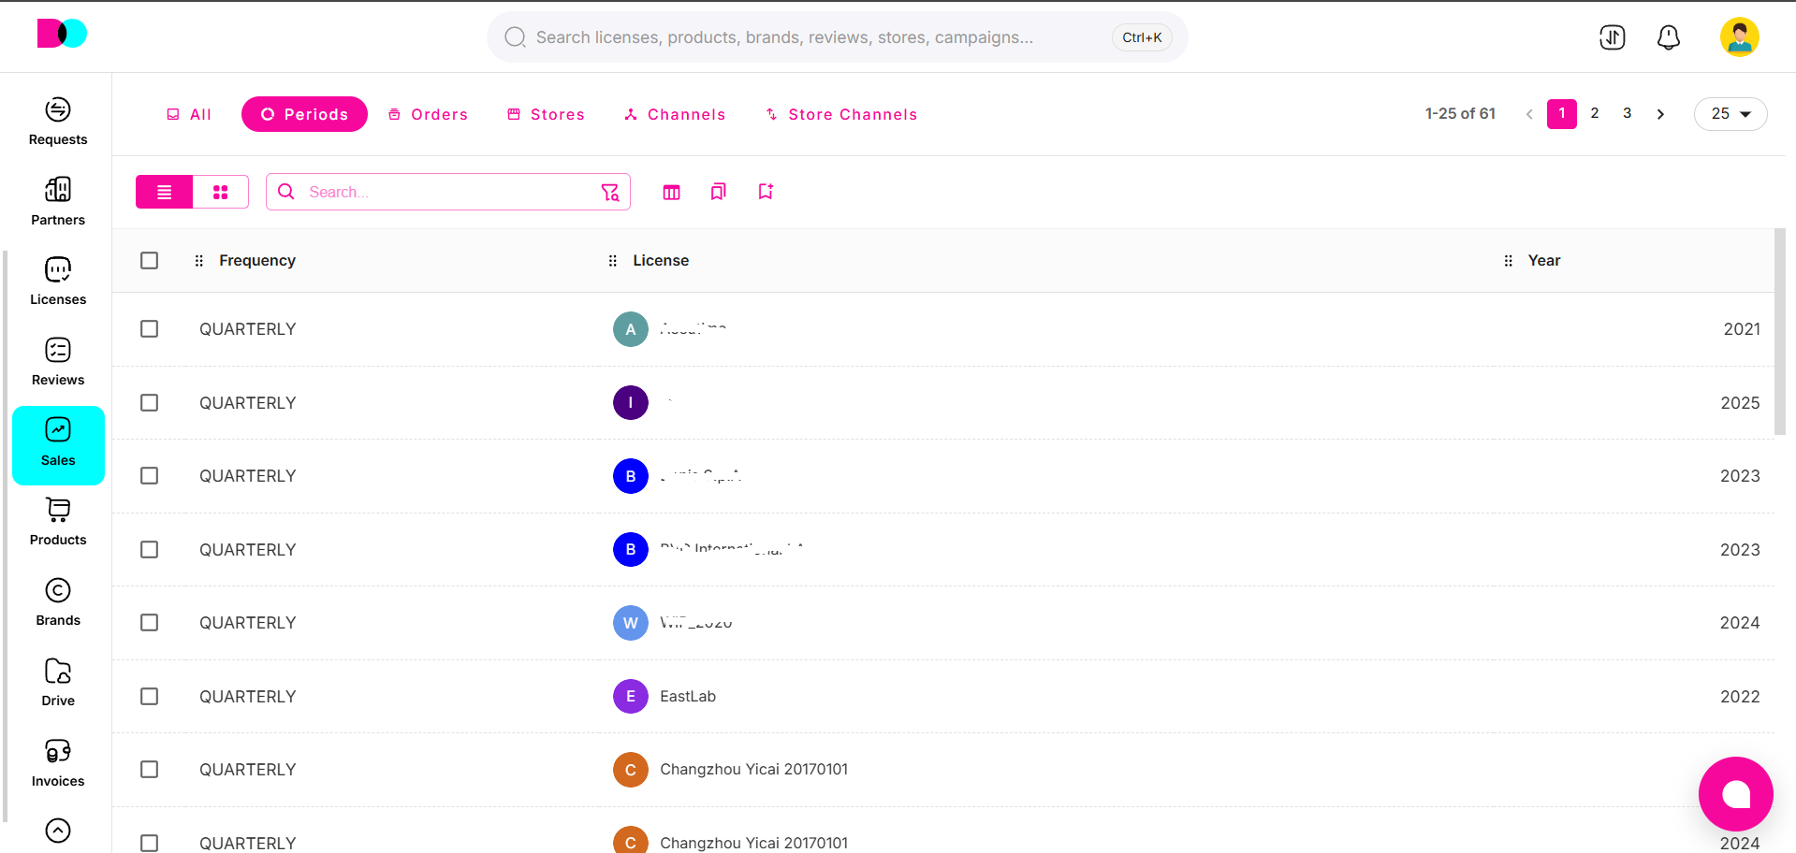Open Requests in the sidebar
The height and width of the screenshot is (853, 1796).
click(58, 123)
